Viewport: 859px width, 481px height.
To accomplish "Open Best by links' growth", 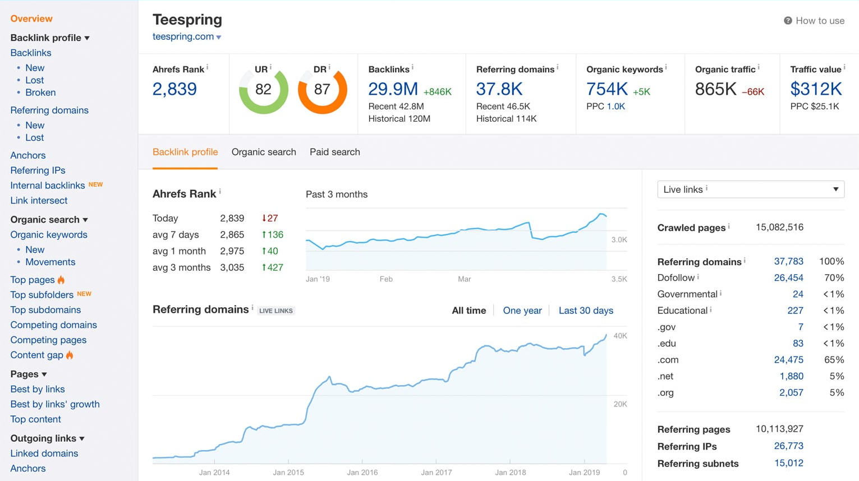I will click(55, 404).
